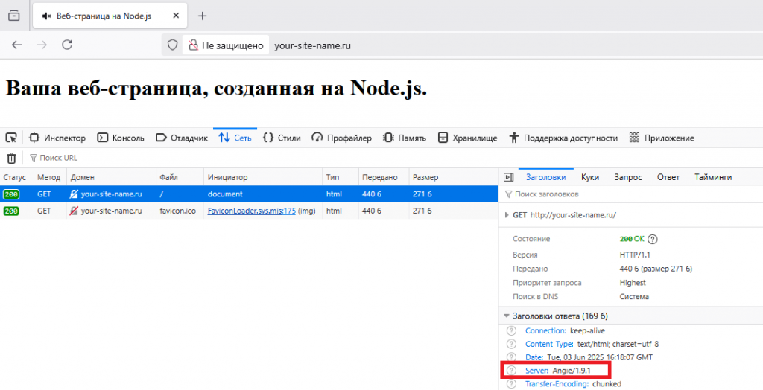Viewport: 763px width, 390px height.
Task: Click the Content-Type header name
Action: [549, 344]
